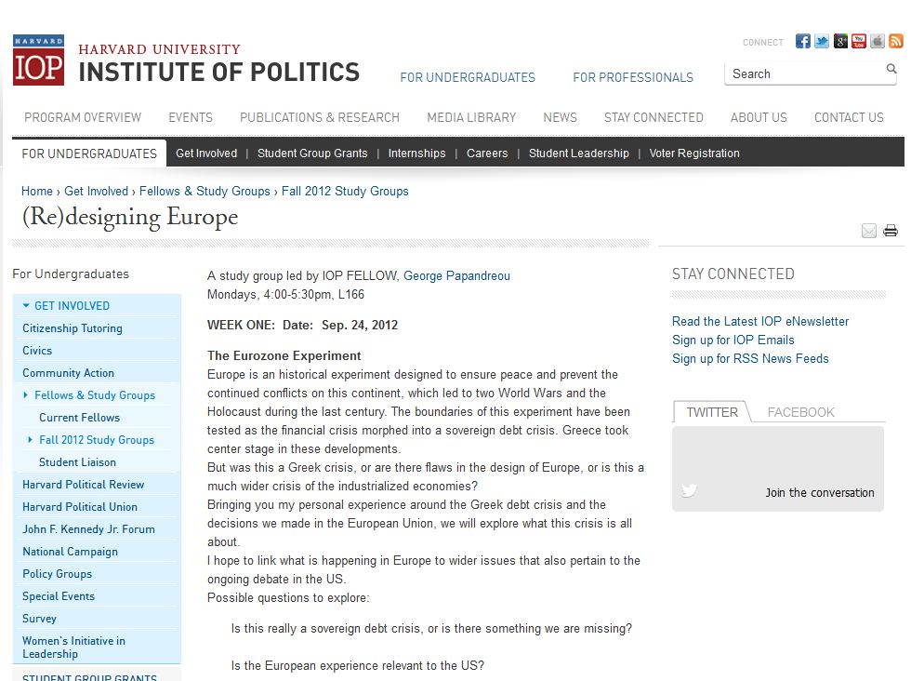911x681 pixels.
Task: Click the Apple iTunes icon
Action: 878,41
